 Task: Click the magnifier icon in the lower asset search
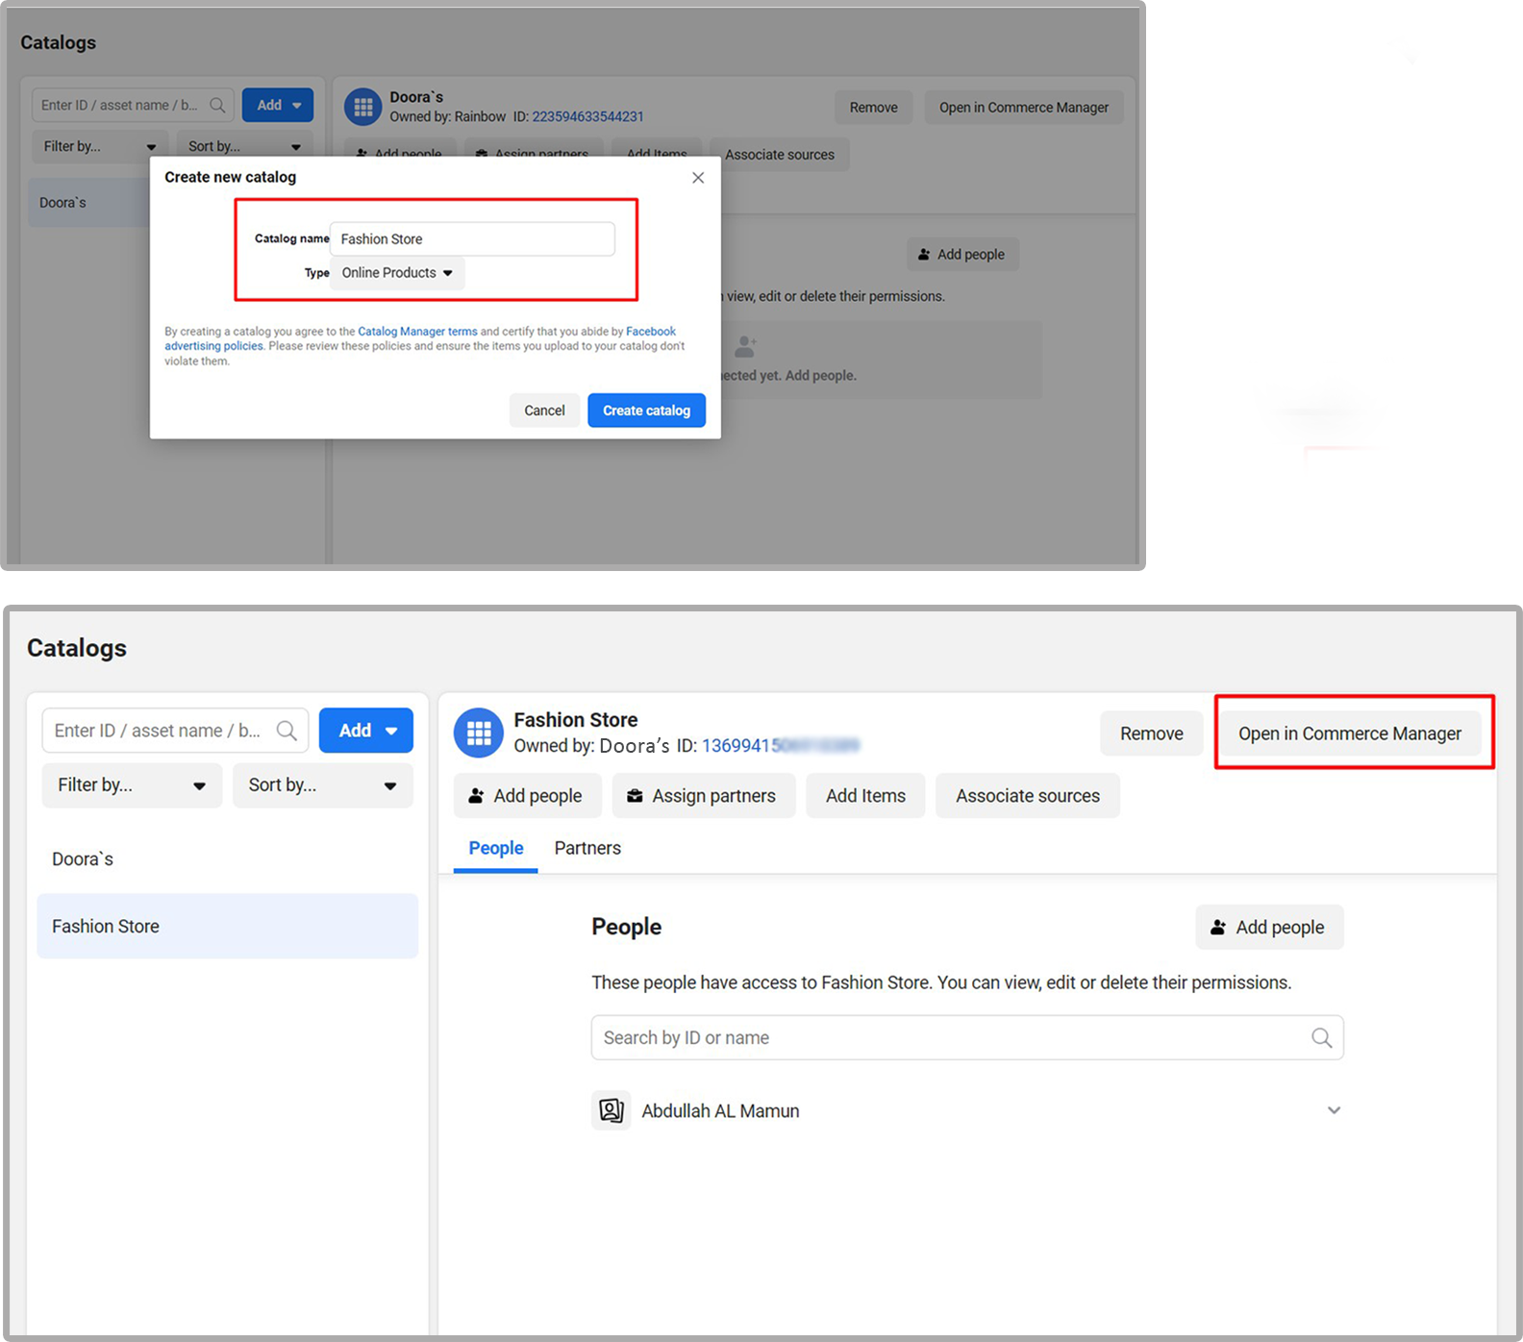pyautogui.click(x=287, y=731)
